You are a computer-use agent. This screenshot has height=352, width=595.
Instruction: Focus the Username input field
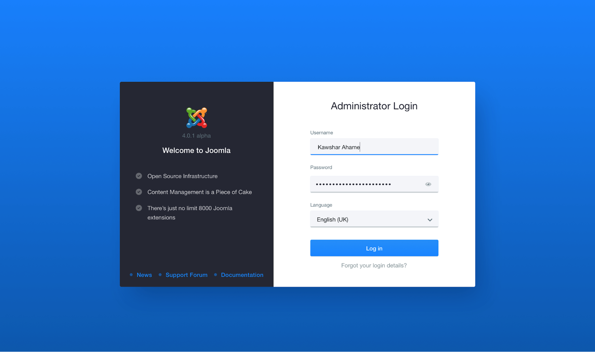click(374, 147)
